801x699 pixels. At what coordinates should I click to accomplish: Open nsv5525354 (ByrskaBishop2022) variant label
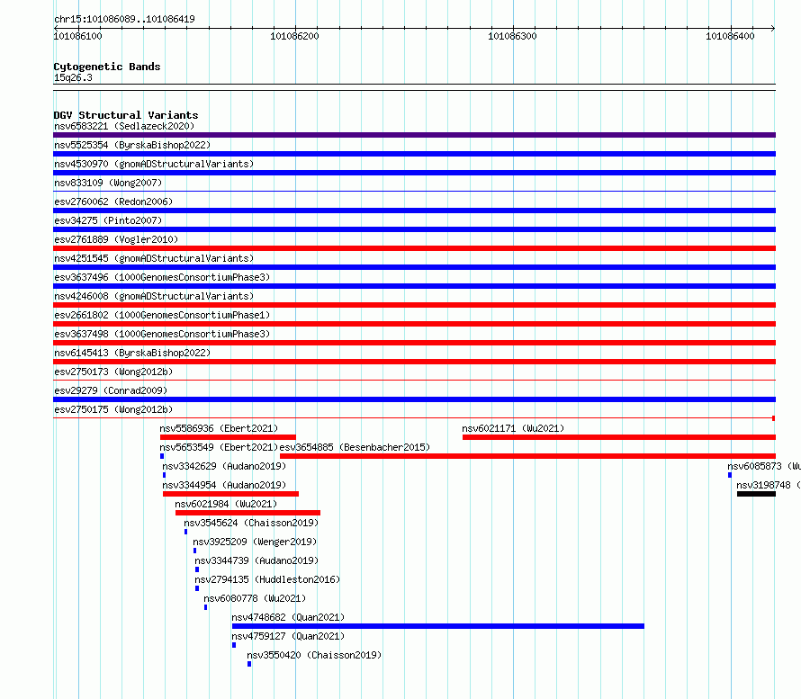point(132,145)
